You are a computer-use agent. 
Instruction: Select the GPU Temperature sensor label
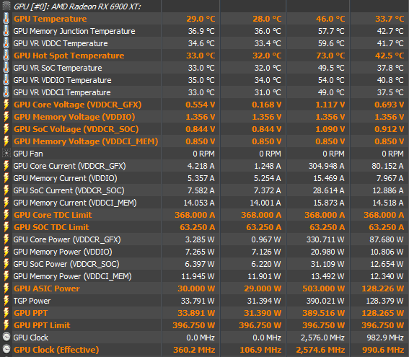(x=50, y=19)
